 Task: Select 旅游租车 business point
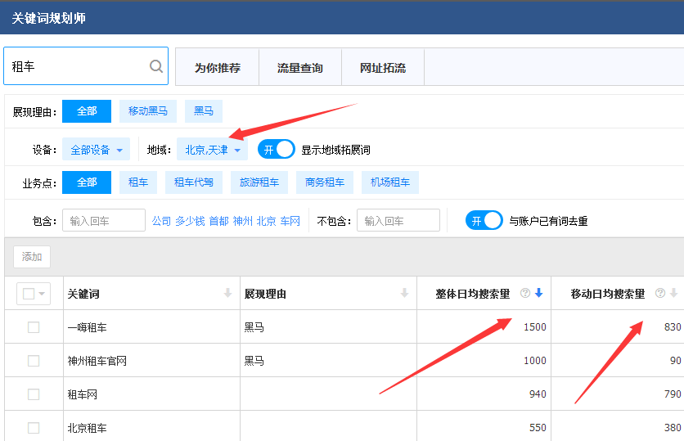click(259, 182)
